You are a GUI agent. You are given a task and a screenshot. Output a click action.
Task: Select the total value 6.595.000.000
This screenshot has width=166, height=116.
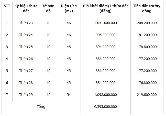[x=106, y=107]
